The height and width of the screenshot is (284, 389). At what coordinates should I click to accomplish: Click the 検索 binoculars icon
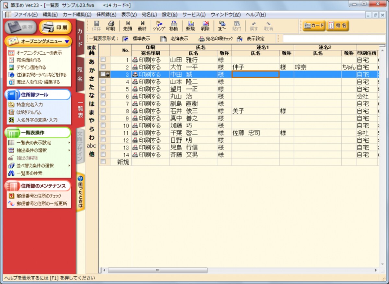(x=91, y=53)
